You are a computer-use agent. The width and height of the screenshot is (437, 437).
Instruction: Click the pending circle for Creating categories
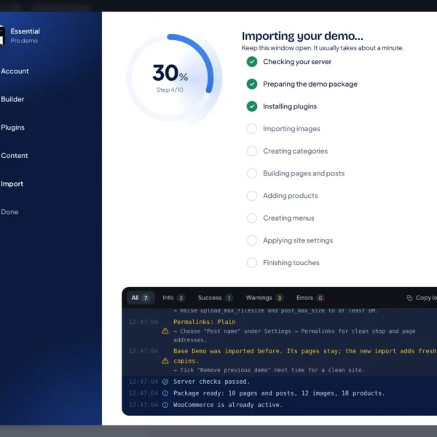click(x=252, y=151)
